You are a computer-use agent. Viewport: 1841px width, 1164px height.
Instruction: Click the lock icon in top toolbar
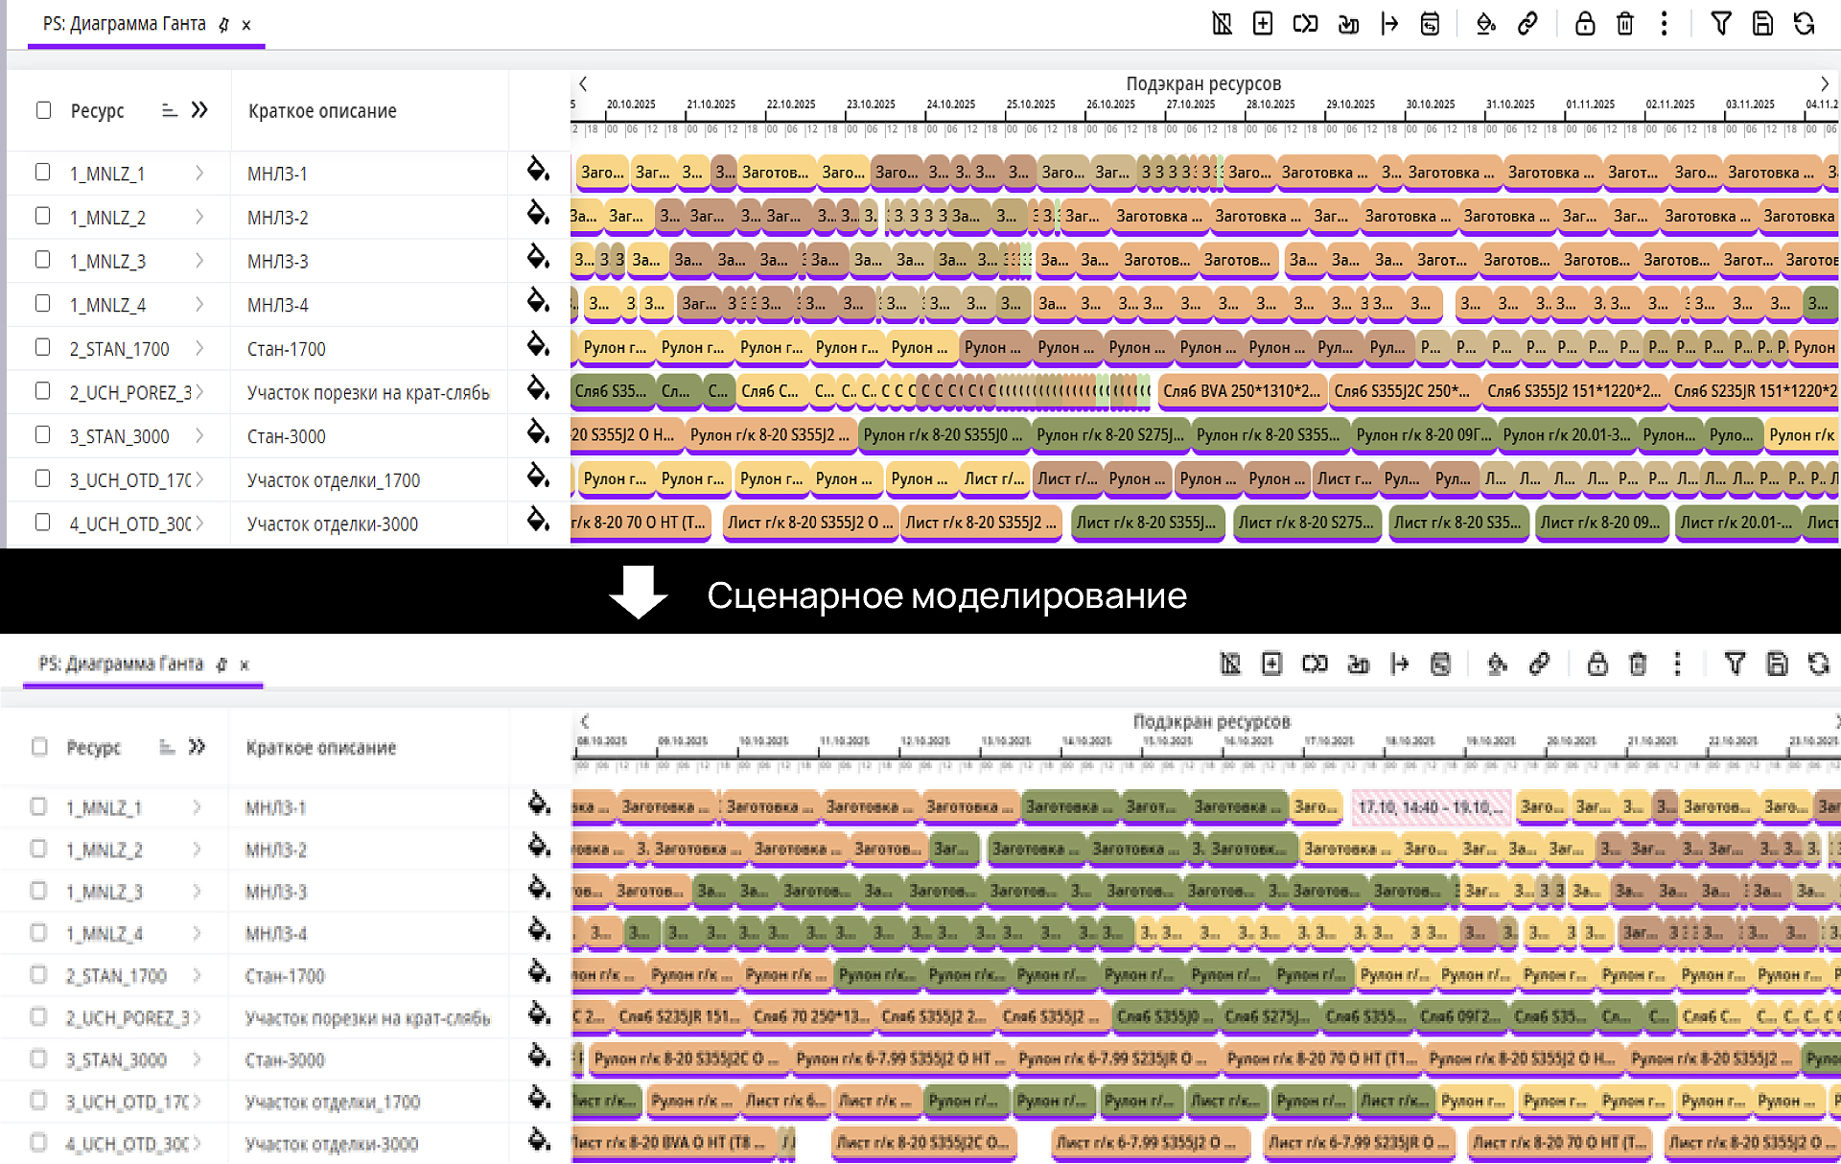pyautogui.click(x=1584, y=24)
